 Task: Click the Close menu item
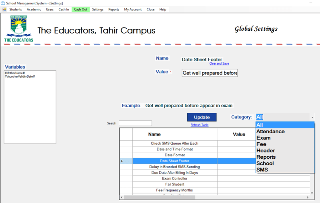pos(150,9)
